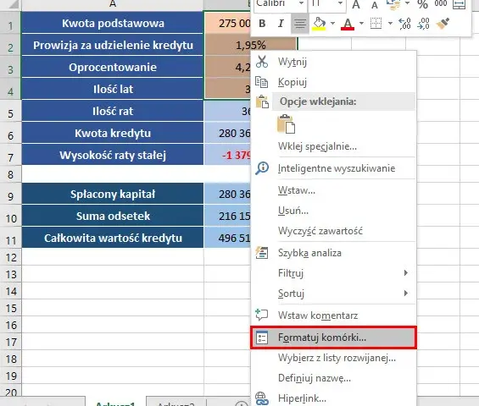Screen dimensions: 479x406
Task: Click the borders icon
Action: 376,24
